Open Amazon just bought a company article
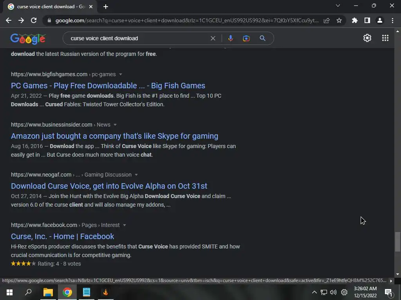401x300 pixels. 115,136
